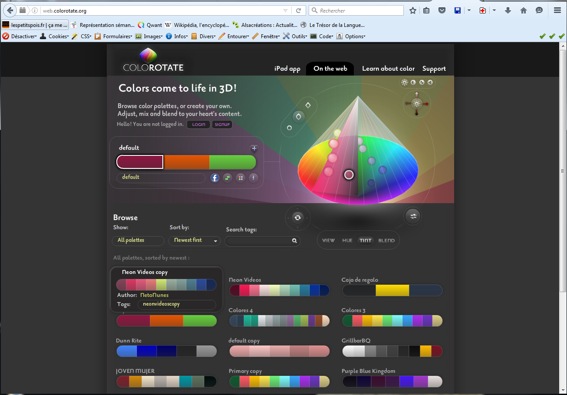Screen dimensions: 567x395
Task: Open the 'Newest first' sort dropdown
Action: click(x=195, y=240)
